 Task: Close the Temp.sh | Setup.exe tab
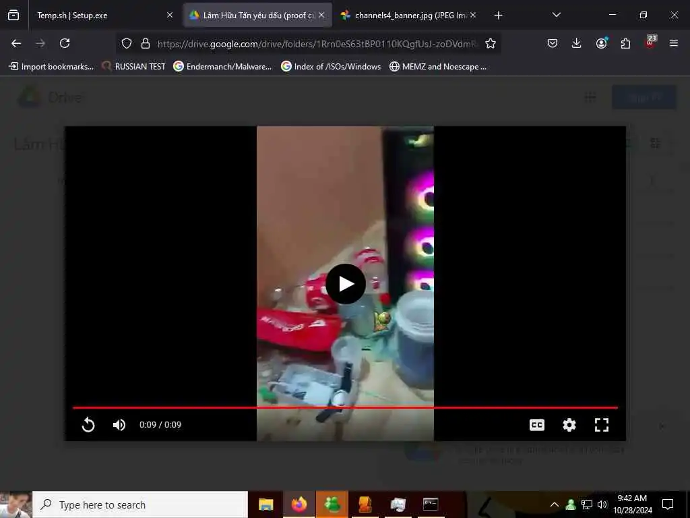(x=170, y=16)
